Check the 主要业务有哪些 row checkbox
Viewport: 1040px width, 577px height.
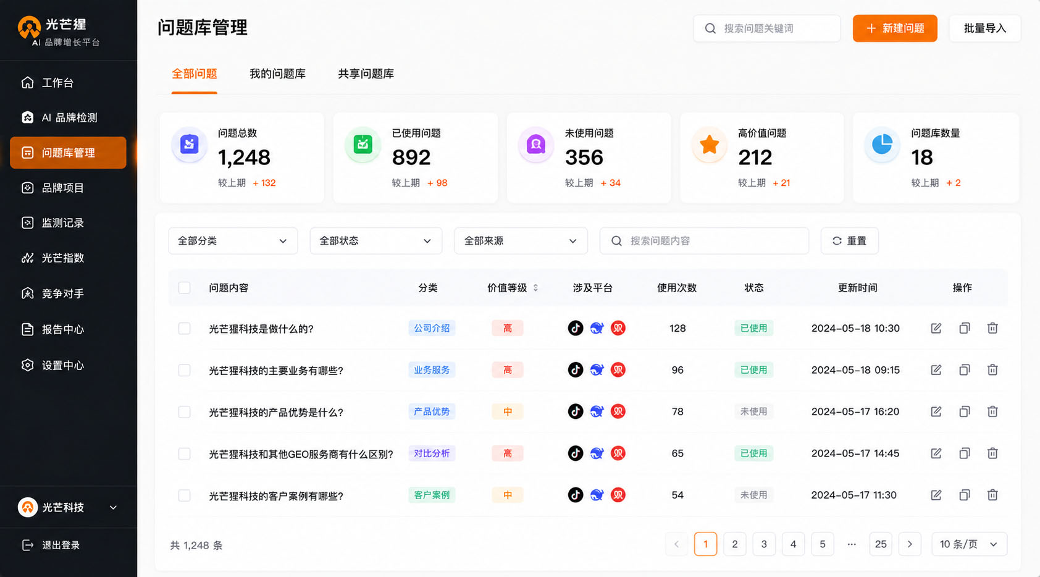point(184,370)
